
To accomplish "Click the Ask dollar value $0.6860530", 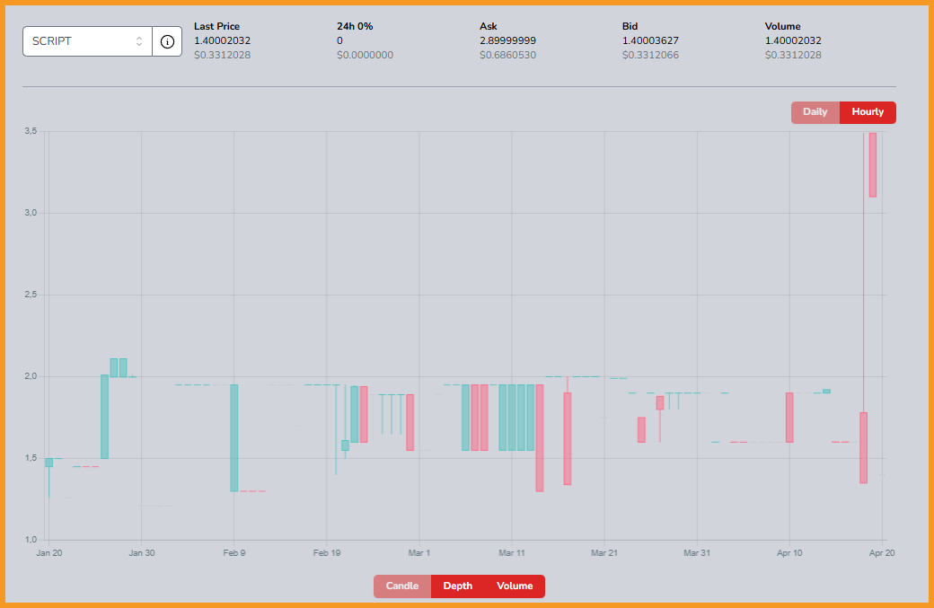I will (x=507, y=55).
